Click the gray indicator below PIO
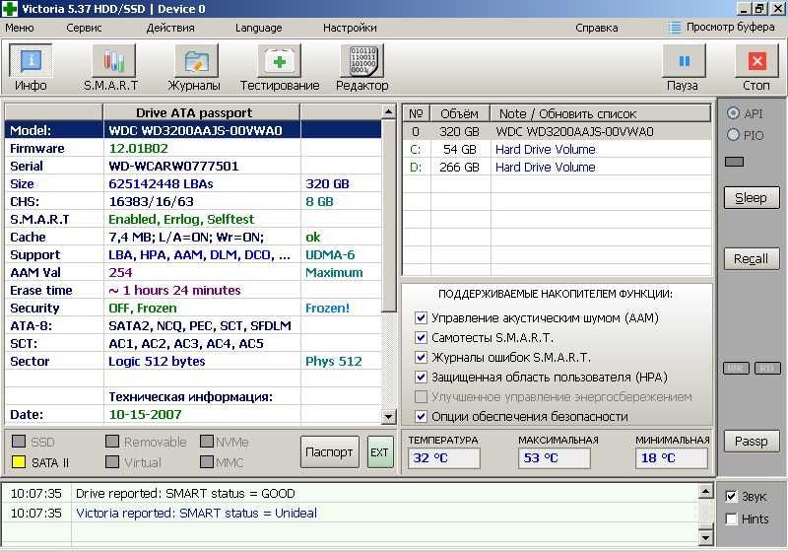 tap(734, 162)
